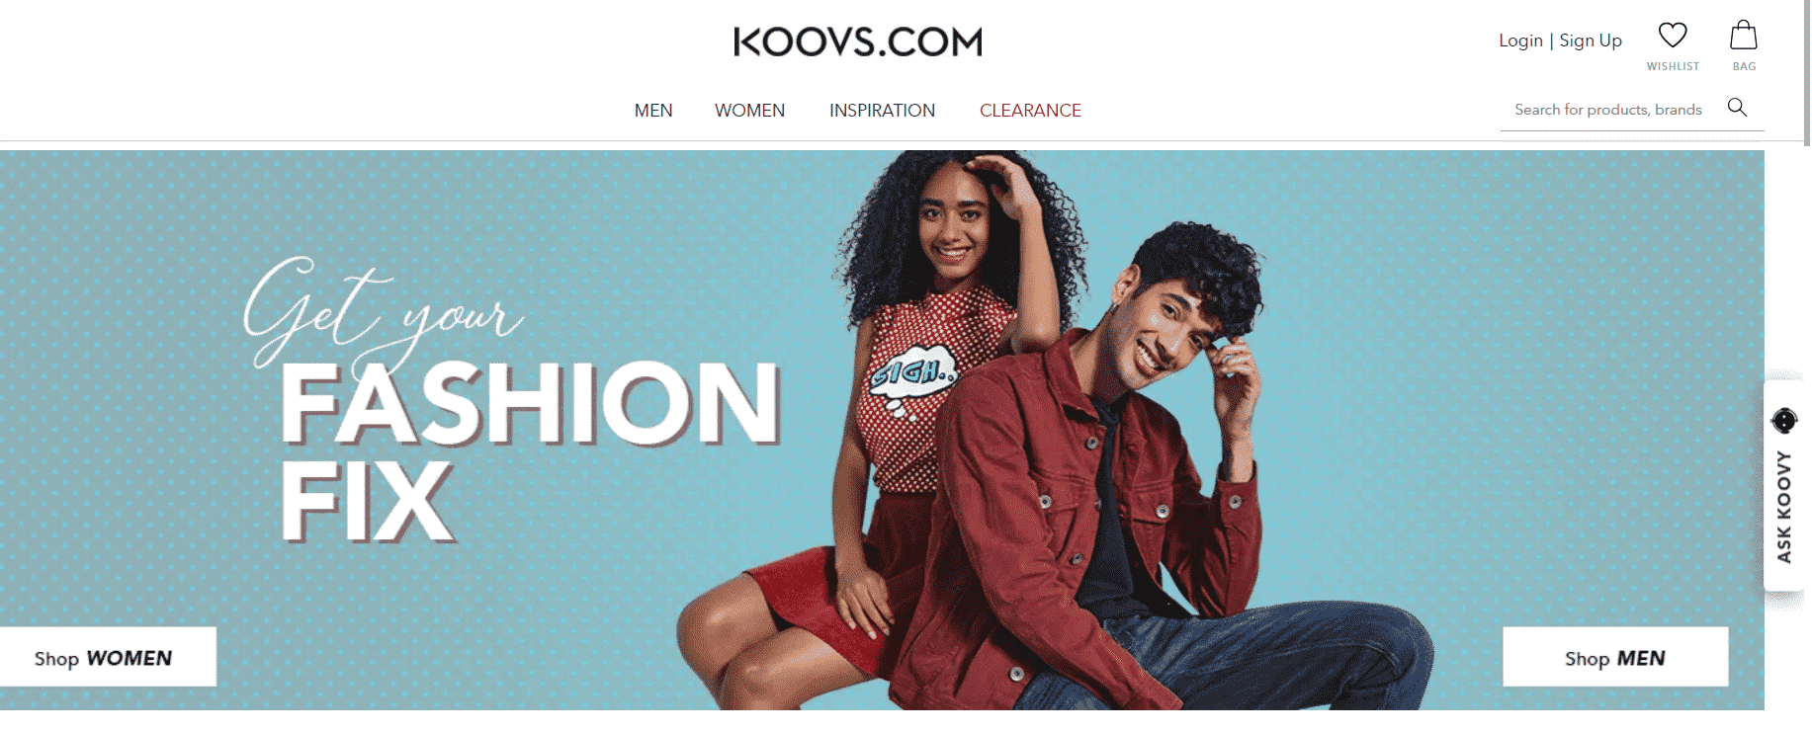The image size is (1812, 733).
Task: Open the wishlist heart icon
Action: 1672,36
